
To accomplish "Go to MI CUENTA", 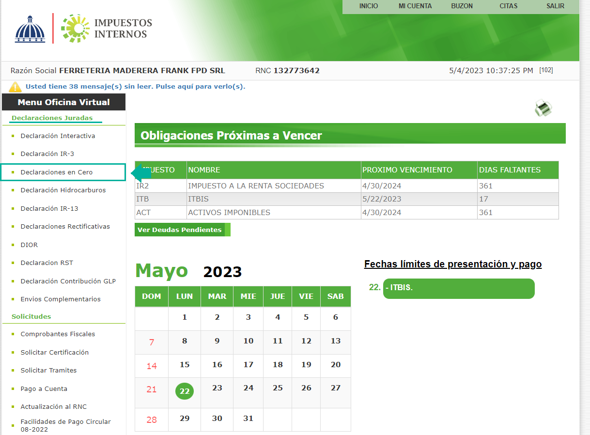I will [415, 6].
